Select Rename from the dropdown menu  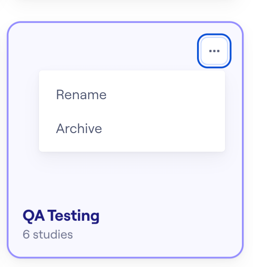(x=132, y=95)
